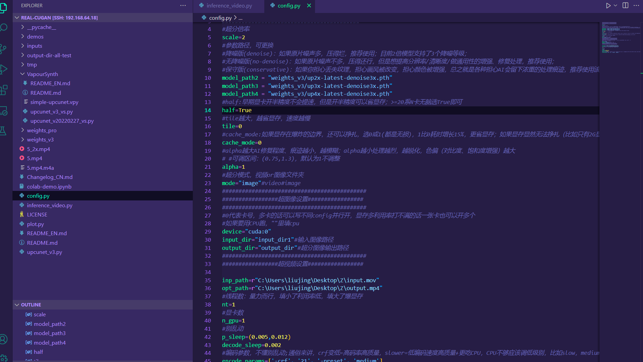The image size is (643, 362).
Task: Open the Search activity bar icon
Action: click(x=3, y=28)
